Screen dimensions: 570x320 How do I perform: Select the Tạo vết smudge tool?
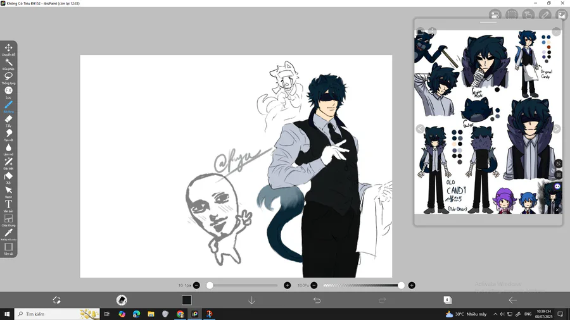pyautogui.click(x=8, y=134)
